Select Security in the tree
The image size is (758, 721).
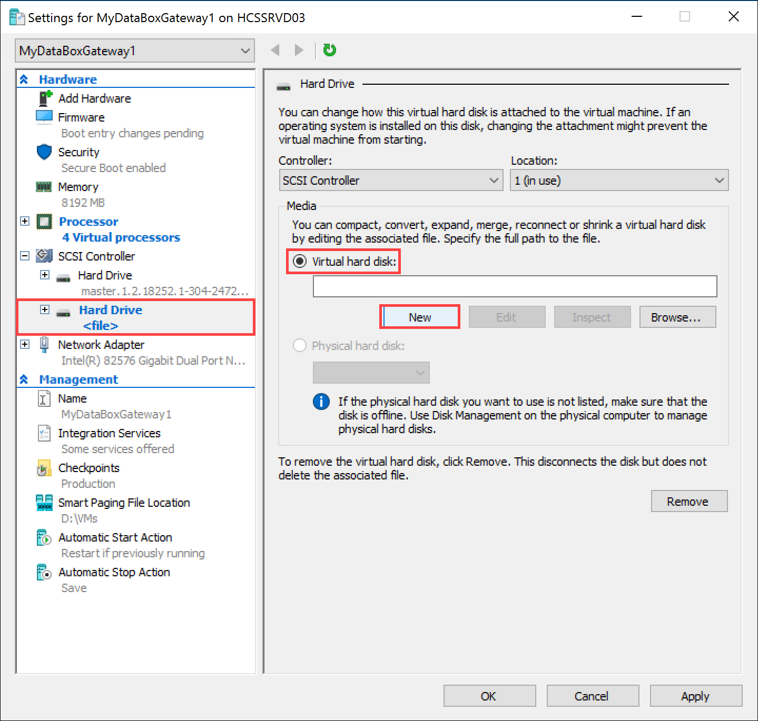pos(78,152)
